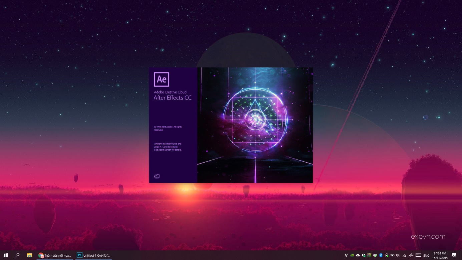462x260 pixels.
Task: Click the Search icon on the taskbar
Action: [17, 255]
